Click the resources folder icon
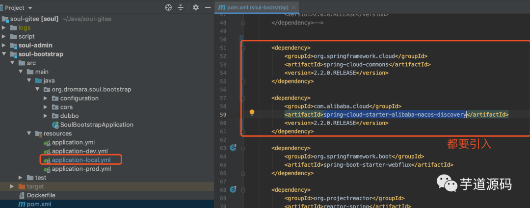530x208 pixels. (39, 134)
